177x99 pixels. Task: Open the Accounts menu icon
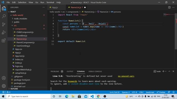point(4,78)
